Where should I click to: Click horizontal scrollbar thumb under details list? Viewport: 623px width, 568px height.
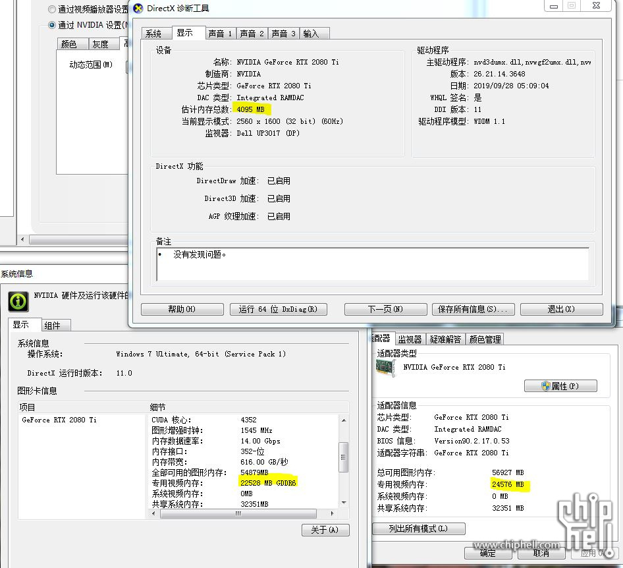[x=238, y=513]
